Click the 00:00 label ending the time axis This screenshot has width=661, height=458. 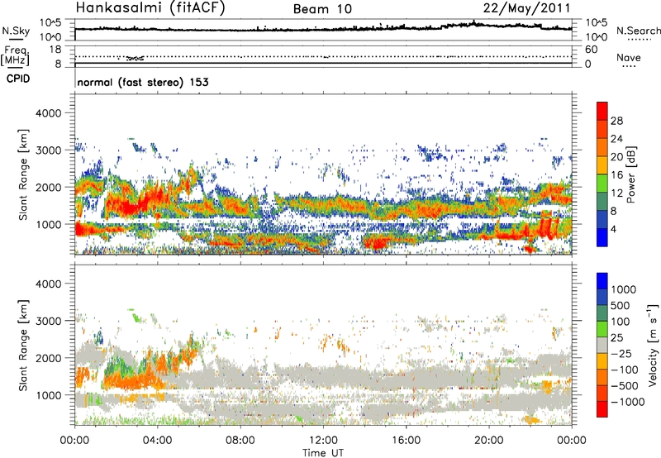point(572,441)
